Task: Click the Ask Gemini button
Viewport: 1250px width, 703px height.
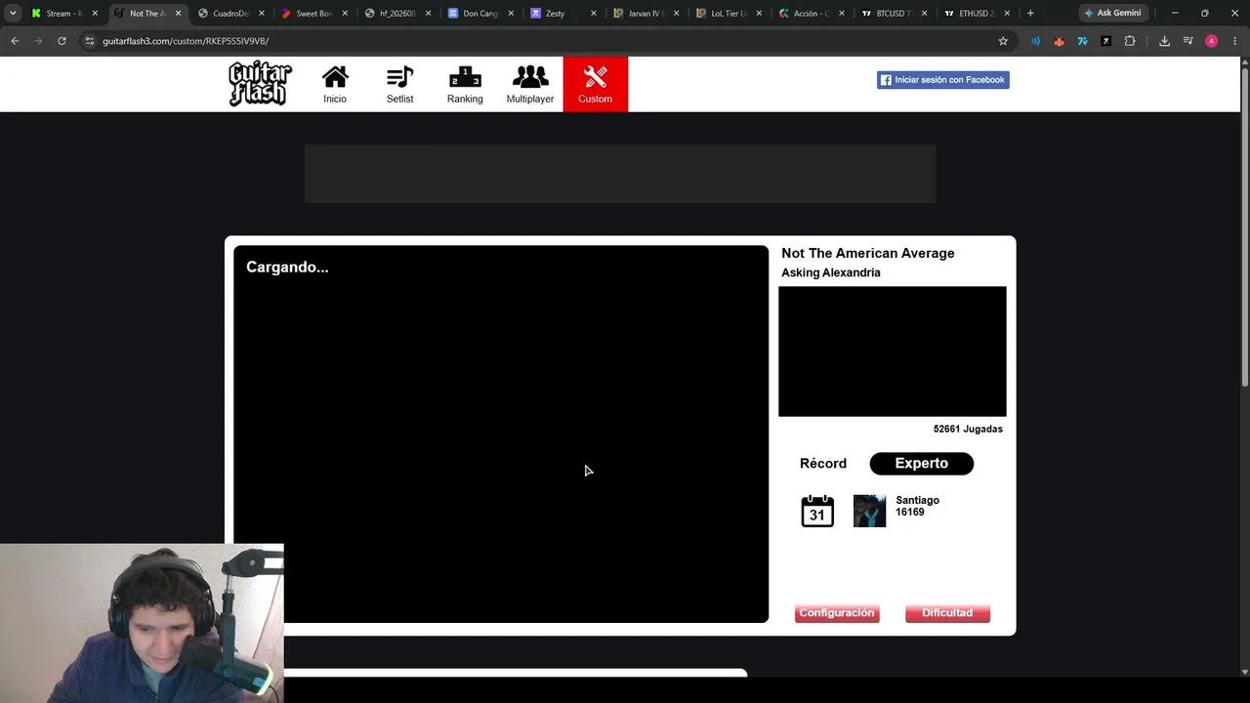Action: (1112, 13)
